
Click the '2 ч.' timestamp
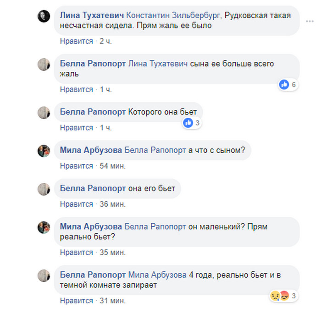click(106, 41)
